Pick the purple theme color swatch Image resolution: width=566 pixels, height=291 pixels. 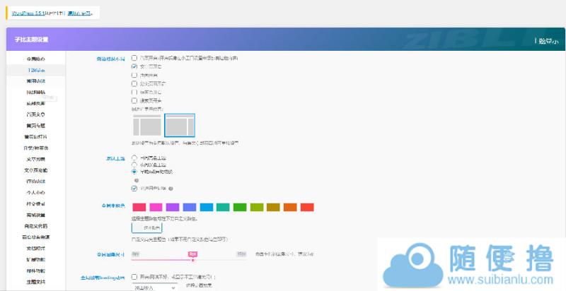click(x=172, y=207)
